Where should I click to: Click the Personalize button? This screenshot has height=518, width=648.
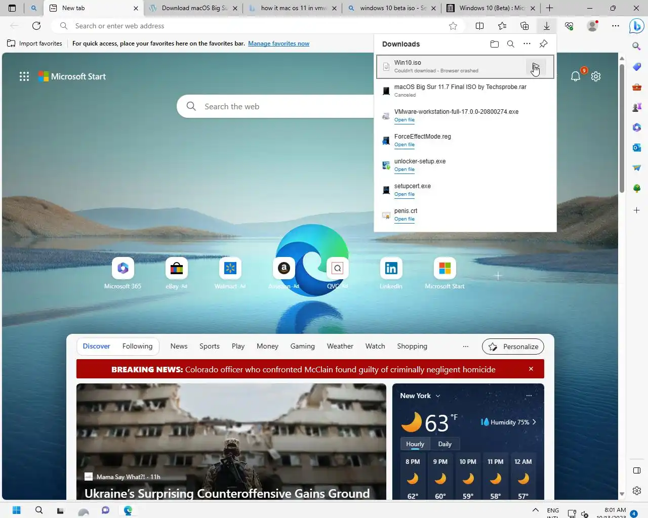pos(513,347)
